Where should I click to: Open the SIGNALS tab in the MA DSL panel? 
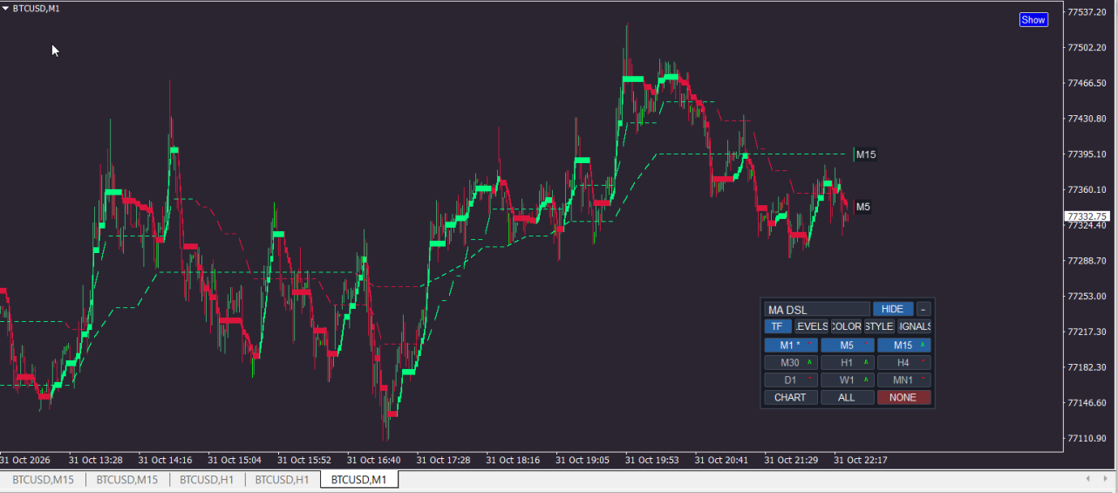[915, 326]
